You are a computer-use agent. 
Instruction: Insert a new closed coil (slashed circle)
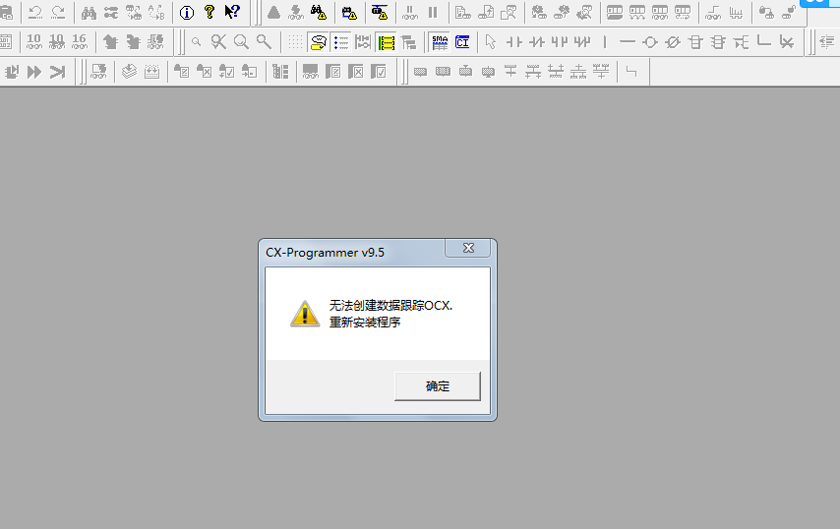coord(672,42)
